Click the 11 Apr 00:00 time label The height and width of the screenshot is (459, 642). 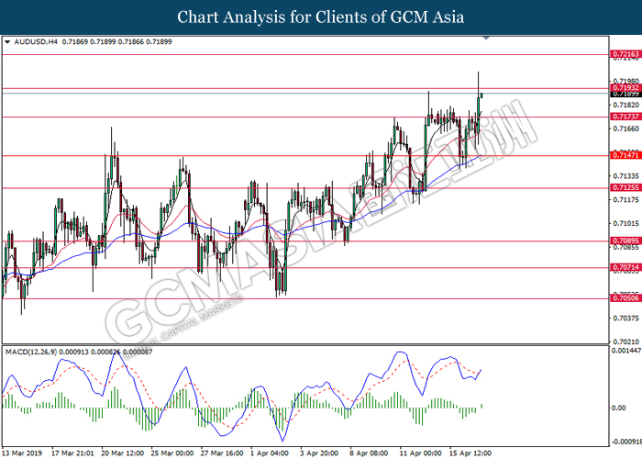(x=420, y=453)
